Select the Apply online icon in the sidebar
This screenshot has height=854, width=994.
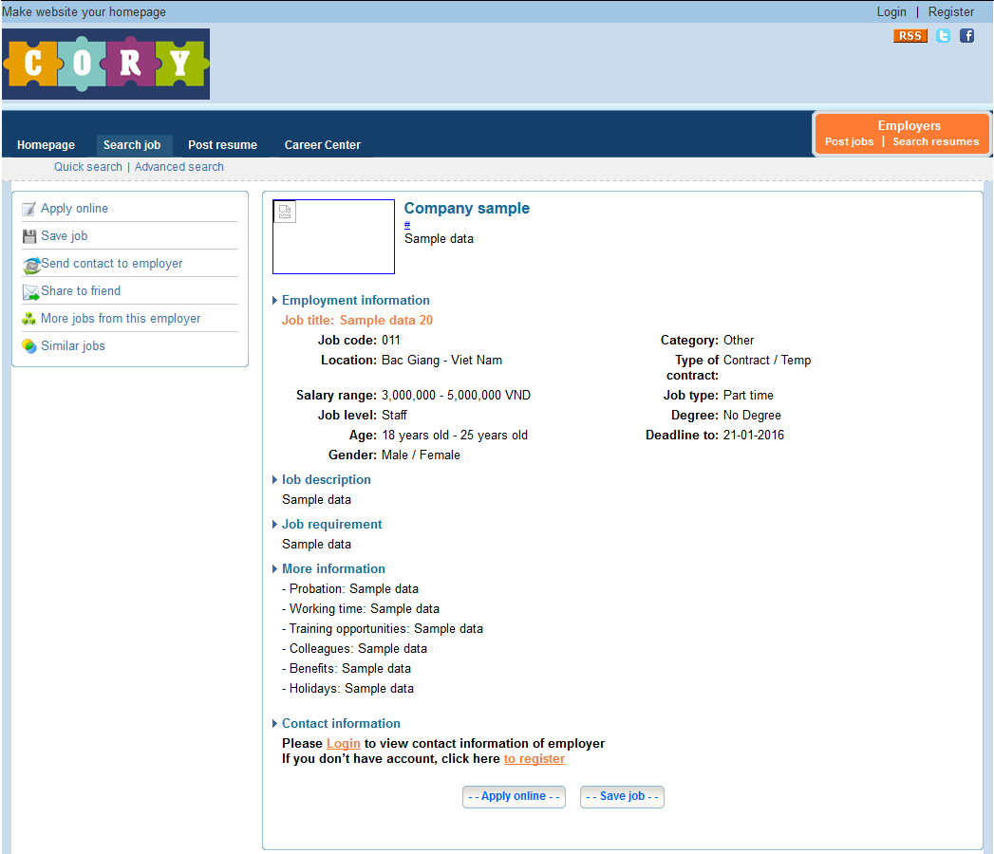coord(28,208)
